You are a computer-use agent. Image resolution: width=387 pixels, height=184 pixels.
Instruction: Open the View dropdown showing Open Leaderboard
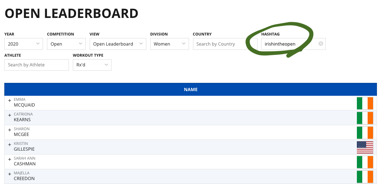coord(118,44)
